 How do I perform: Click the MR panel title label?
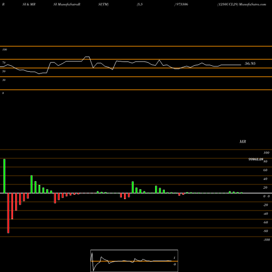click(243, 141)
